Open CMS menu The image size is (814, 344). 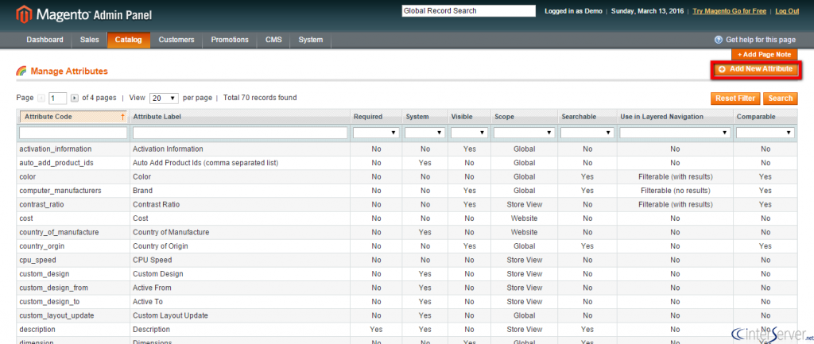click(x=273, y=40)
